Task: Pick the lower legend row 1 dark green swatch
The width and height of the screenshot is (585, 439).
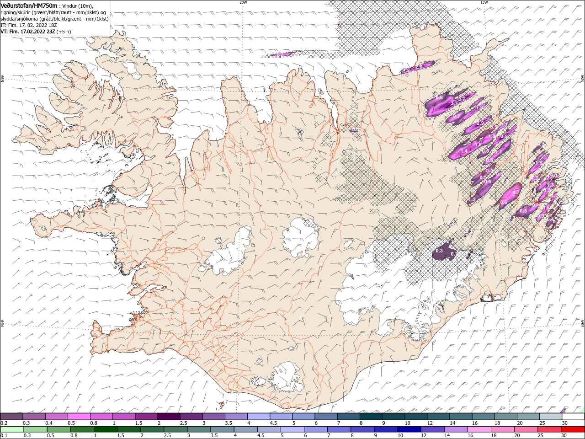Action: point(105,429)
